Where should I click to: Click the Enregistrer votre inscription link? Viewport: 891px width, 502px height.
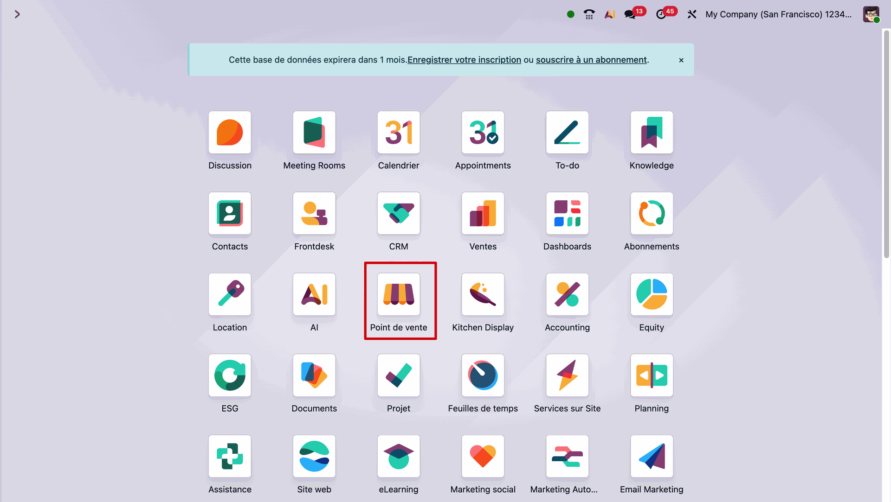(464, 60)
